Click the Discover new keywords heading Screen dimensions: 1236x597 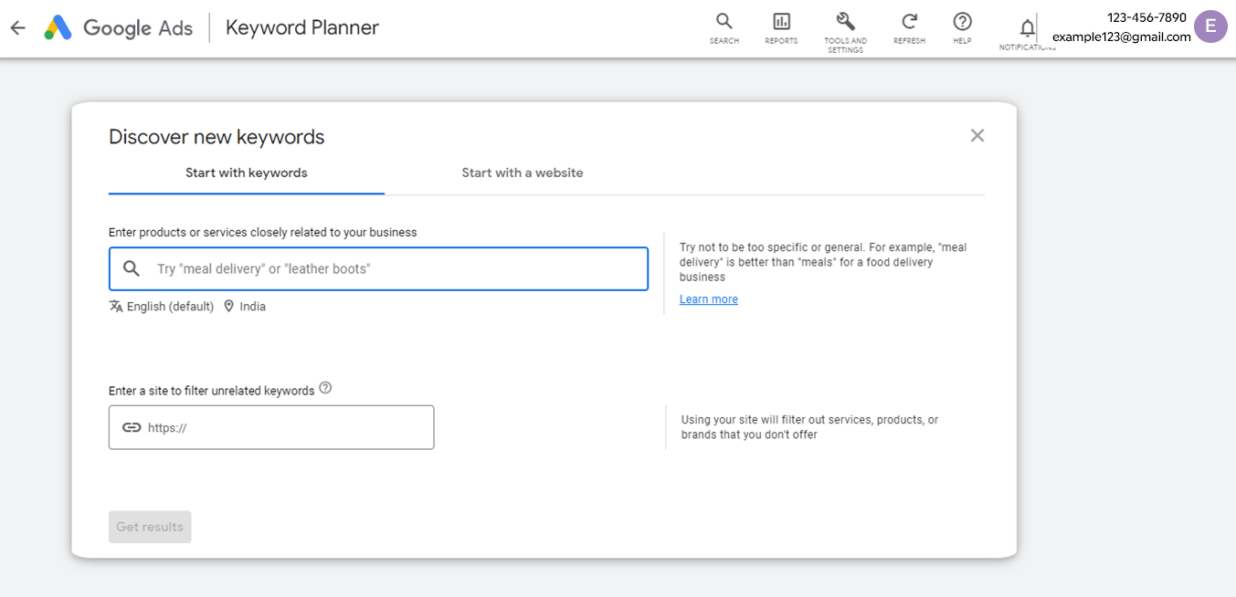[x=217, y=137]
